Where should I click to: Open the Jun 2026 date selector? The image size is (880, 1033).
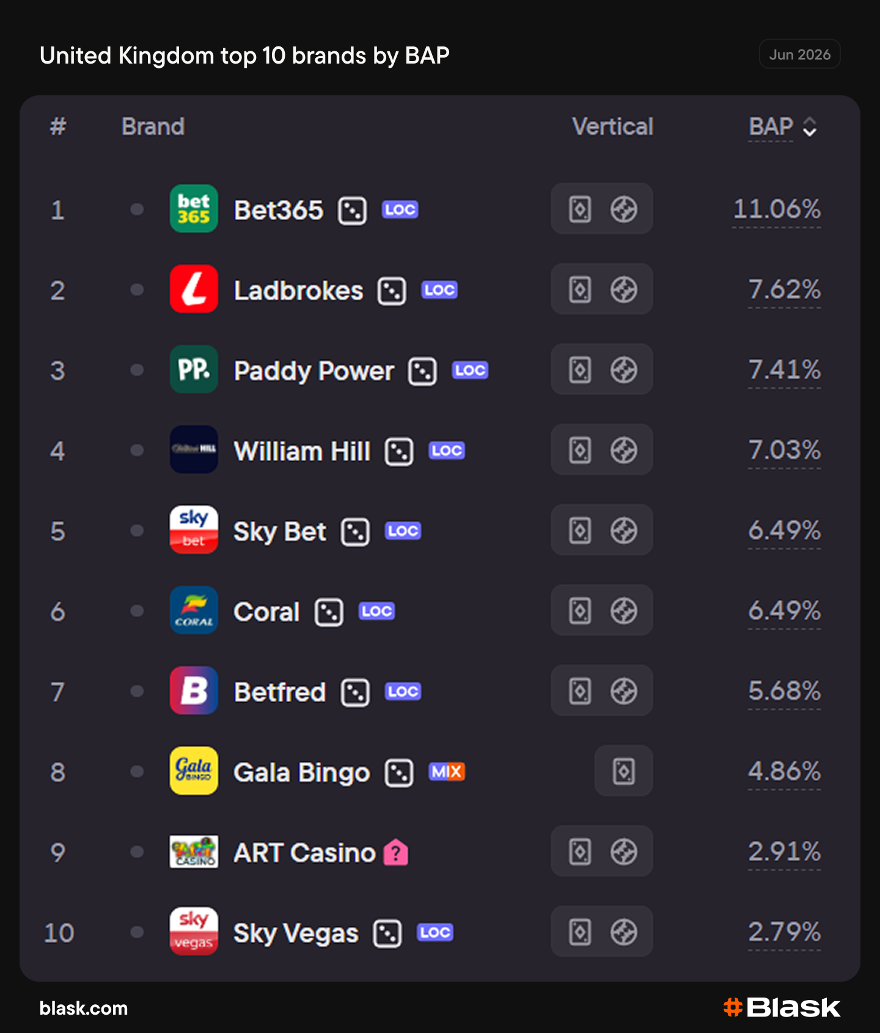(800, 54)
